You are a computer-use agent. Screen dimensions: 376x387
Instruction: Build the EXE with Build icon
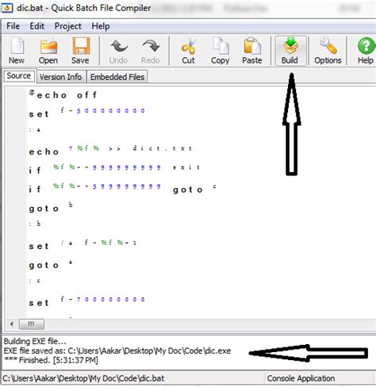290,51
